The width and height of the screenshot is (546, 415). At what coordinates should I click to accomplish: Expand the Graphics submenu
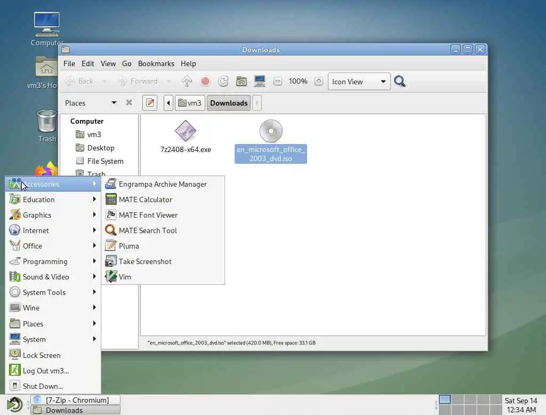coord(53,215)
